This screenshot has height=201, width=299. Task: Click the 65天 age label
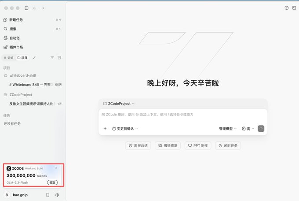coord(58,85)
